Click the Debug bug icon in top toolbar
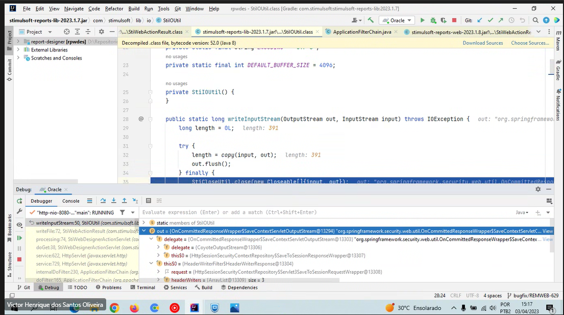The image size is (564, 315). tap(433, 20)
